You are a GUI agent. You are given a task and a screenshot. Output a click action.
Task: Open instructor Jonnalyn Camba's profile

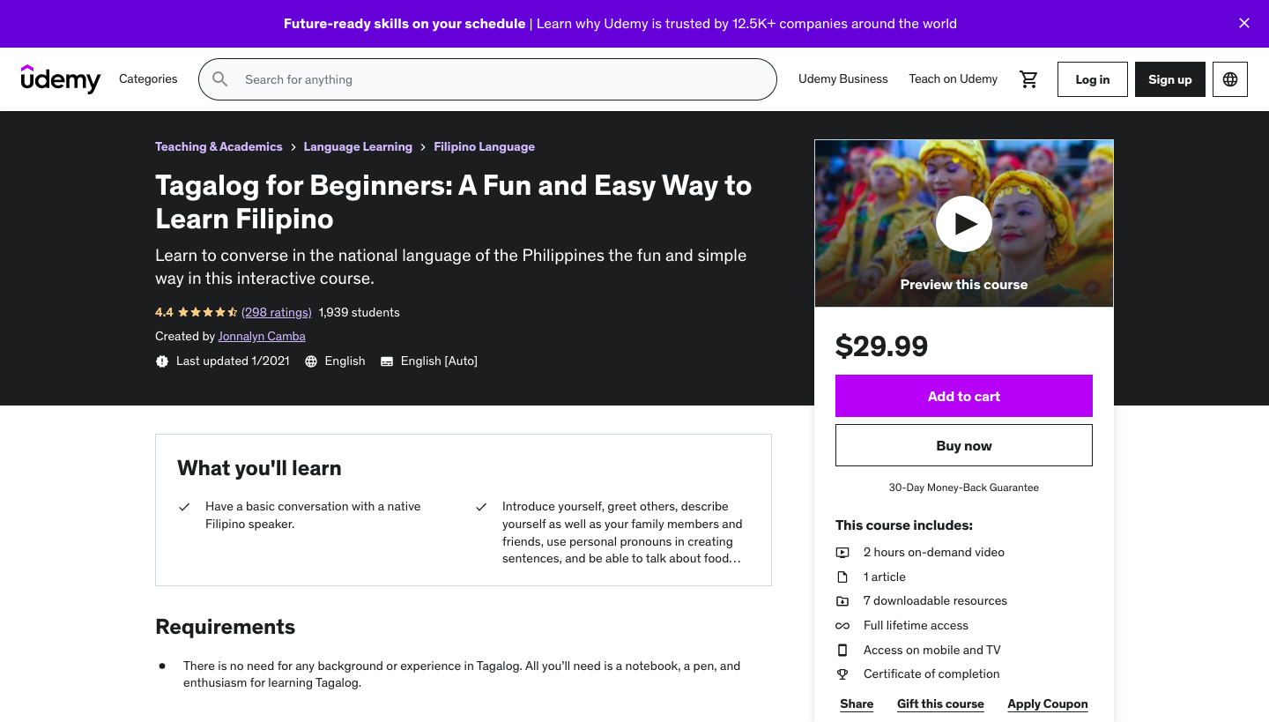pos(262,336)
